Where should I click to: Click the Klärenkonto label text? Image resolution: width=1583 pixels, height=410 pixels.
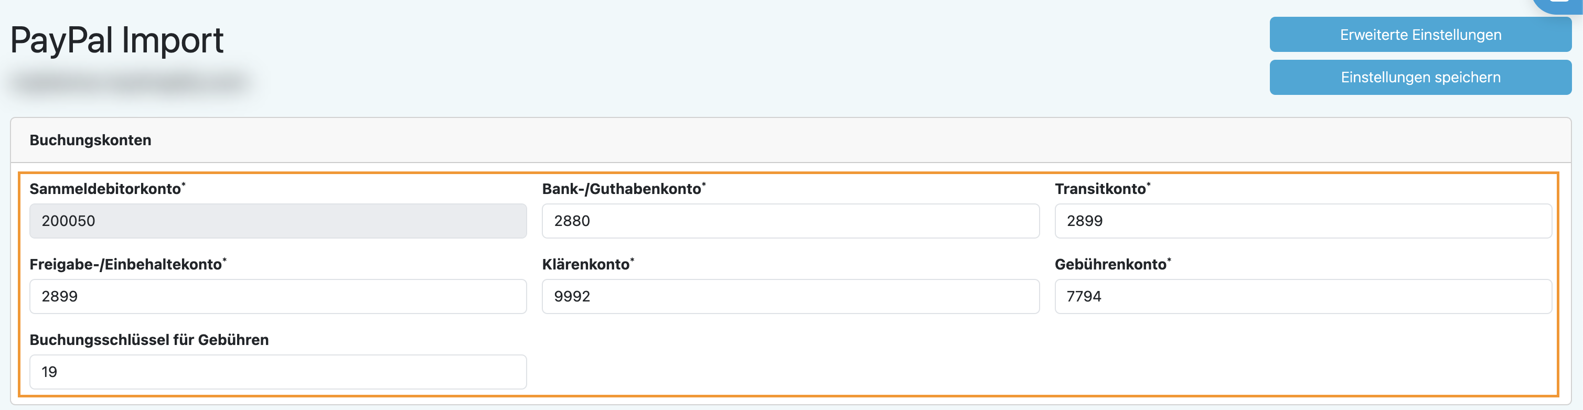[586, 265]
